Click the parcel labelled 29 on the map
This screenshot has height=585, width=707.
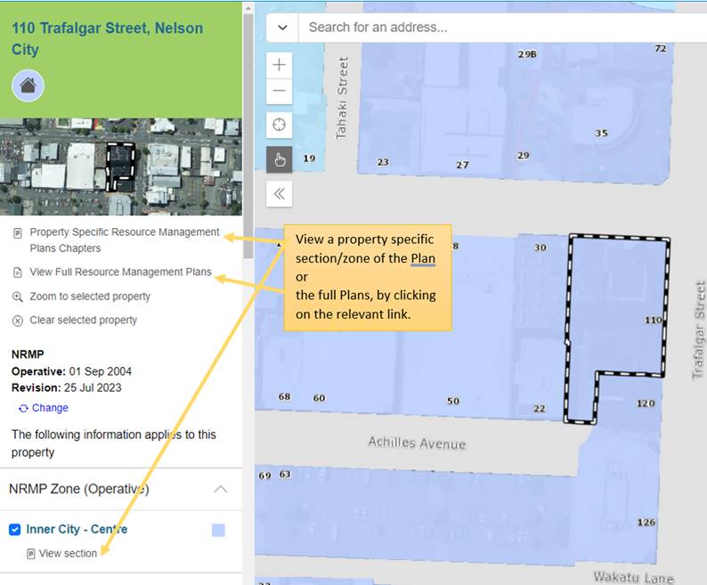pos(523,155)
